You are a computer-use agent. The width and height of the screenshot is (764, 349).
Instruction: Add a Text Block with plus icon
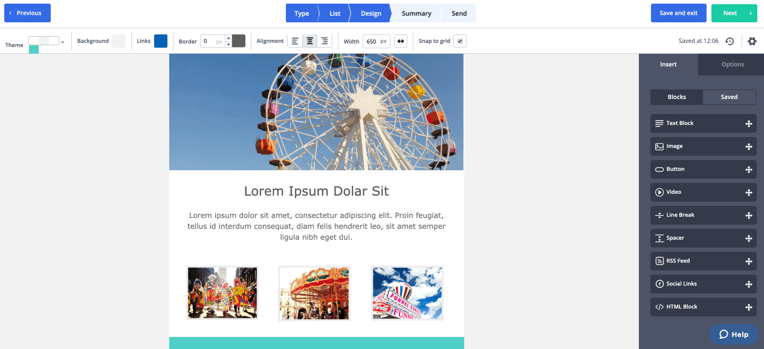748,124
